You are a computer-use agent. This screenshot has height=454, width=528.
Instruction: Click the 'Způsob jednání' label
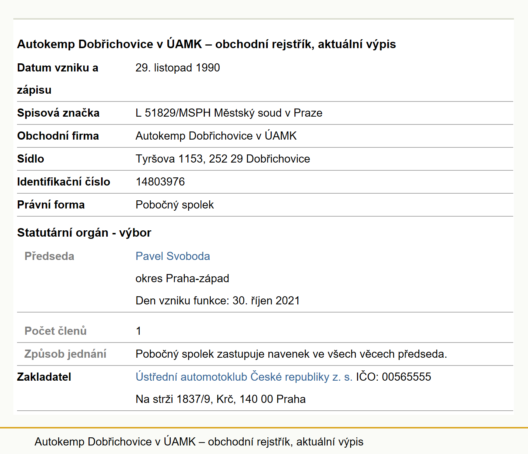pos(65,354)
